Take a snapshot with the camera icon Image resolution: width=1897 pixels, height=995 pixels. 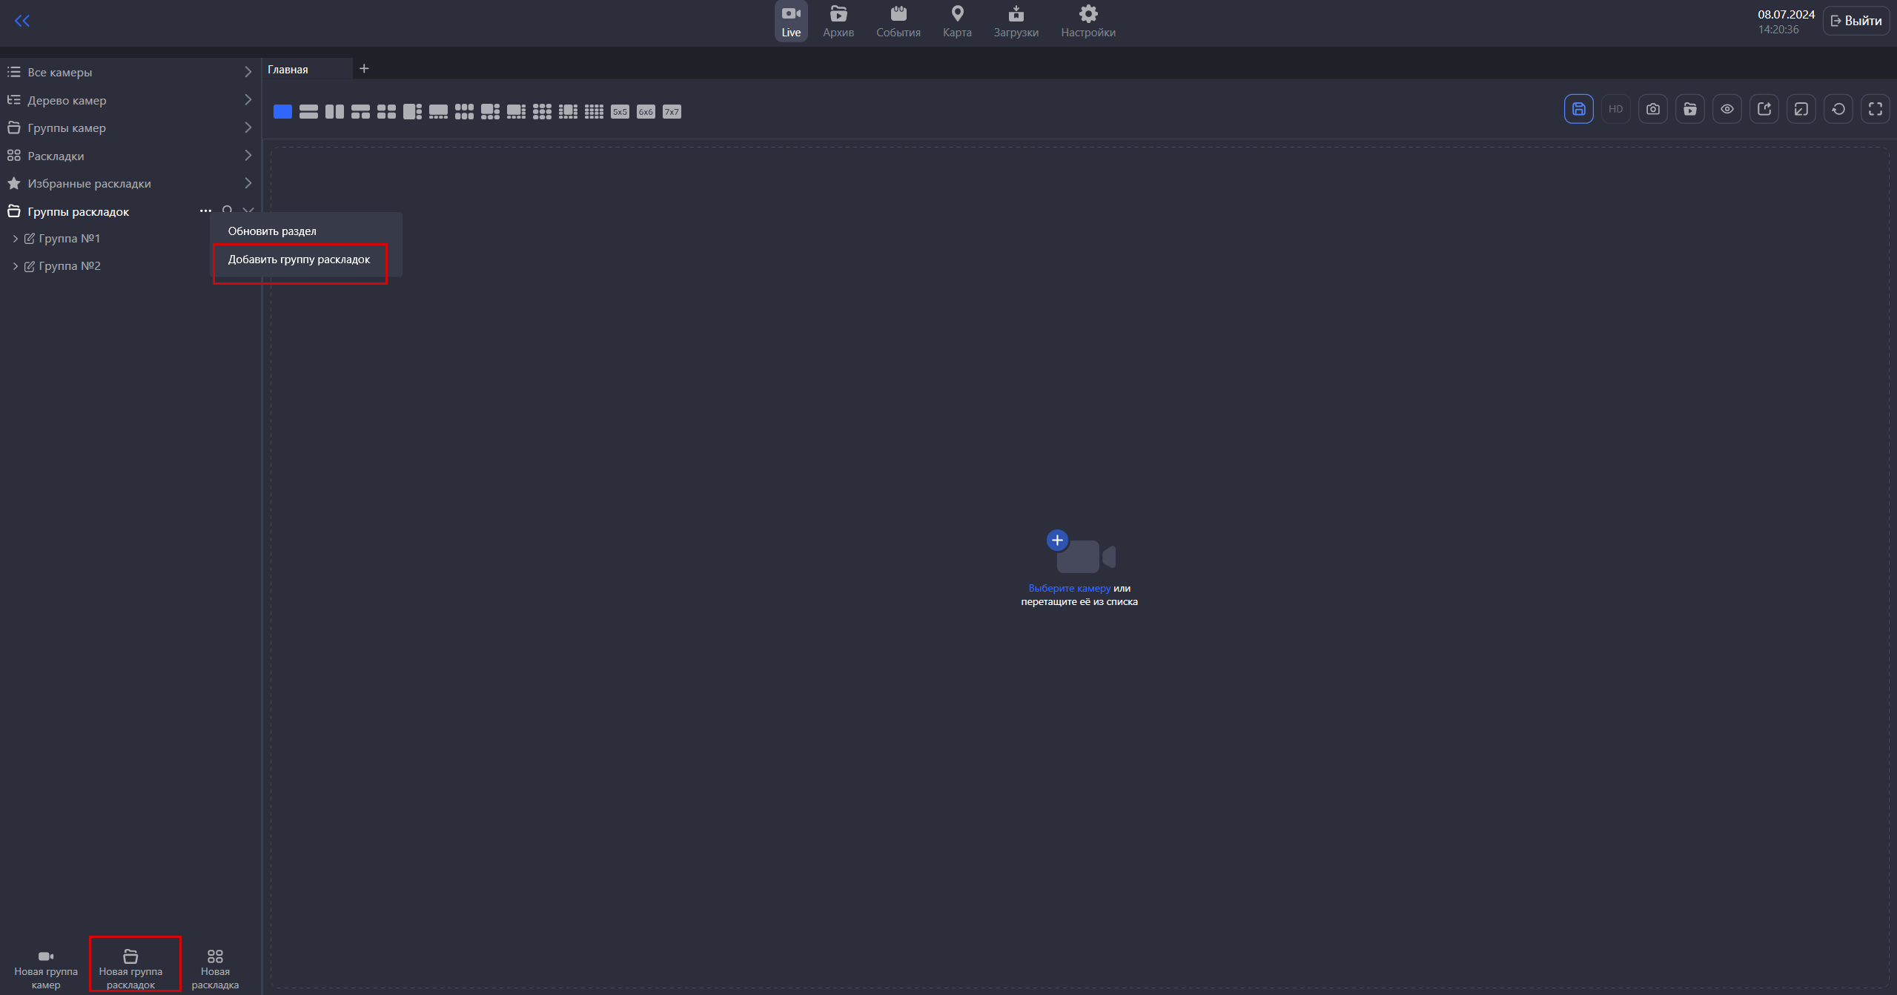(1652, 109)
